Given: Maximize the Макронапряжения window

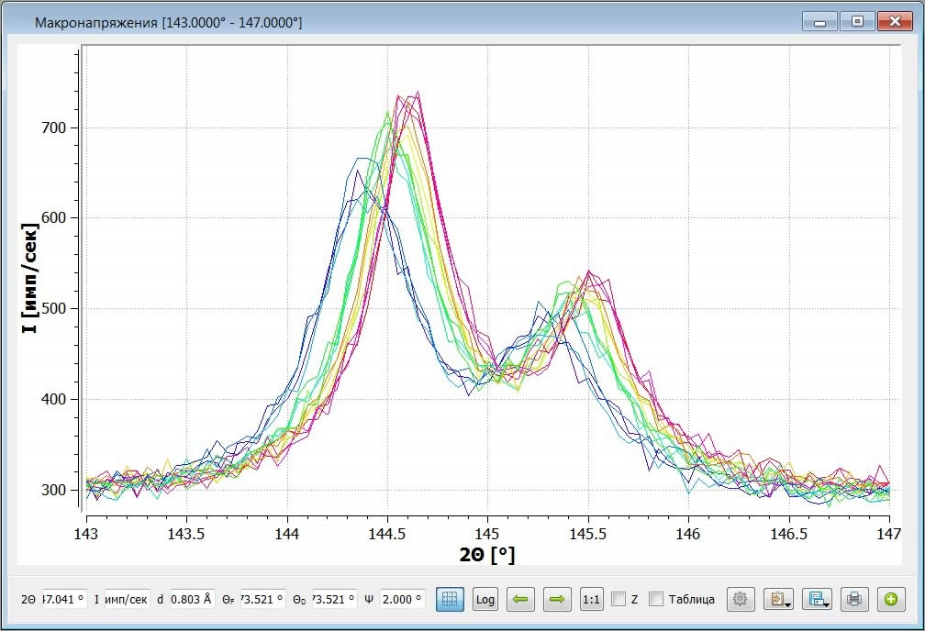Looking at the screenshot, I should pyautogui.click(x=857, y=21).
